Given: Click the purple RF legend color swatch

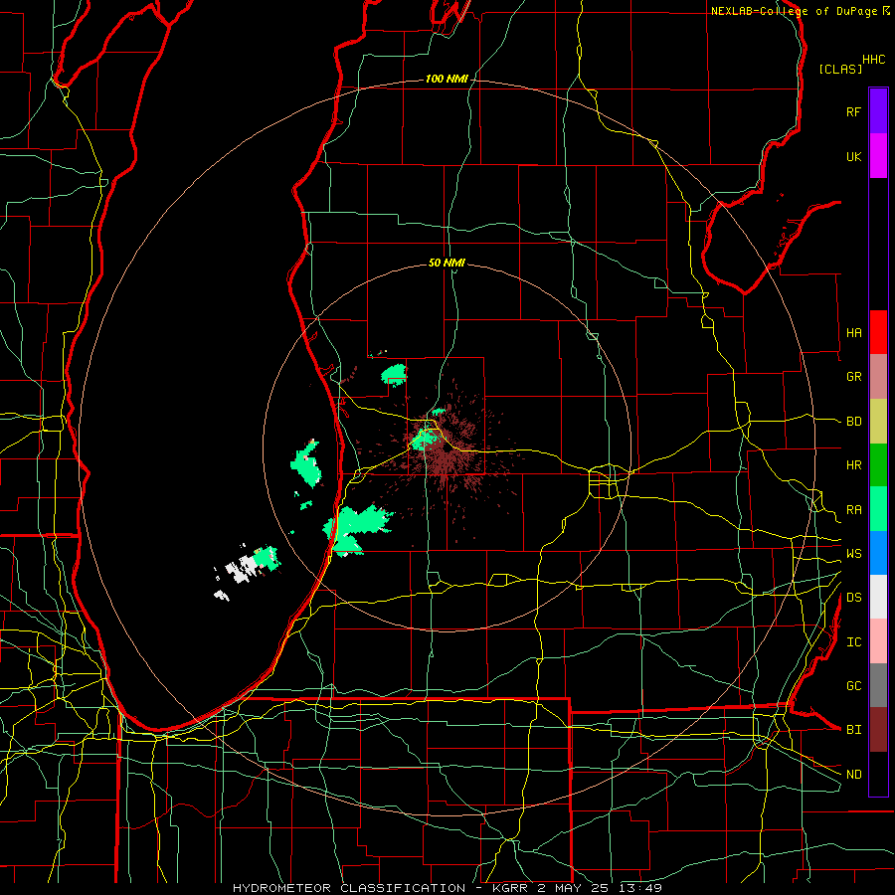Looking at the screenshot, I should pyautogui.click(x=878, y=111).
